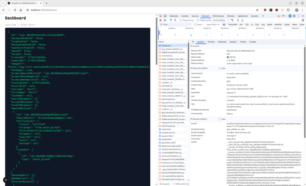Open the Cookies tab of request

point(253,42)
